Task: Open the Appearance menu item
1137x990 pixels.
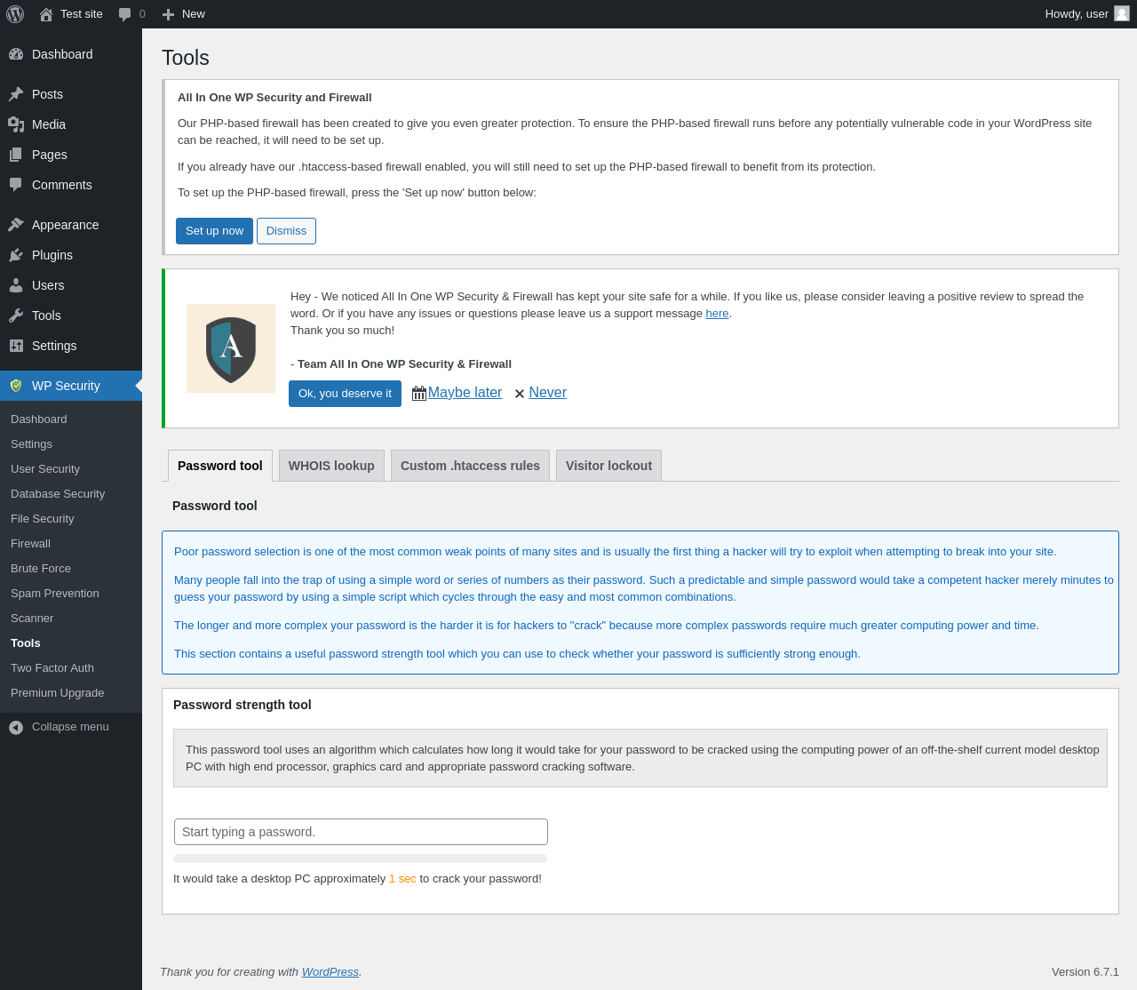Action: pos(71,225)
